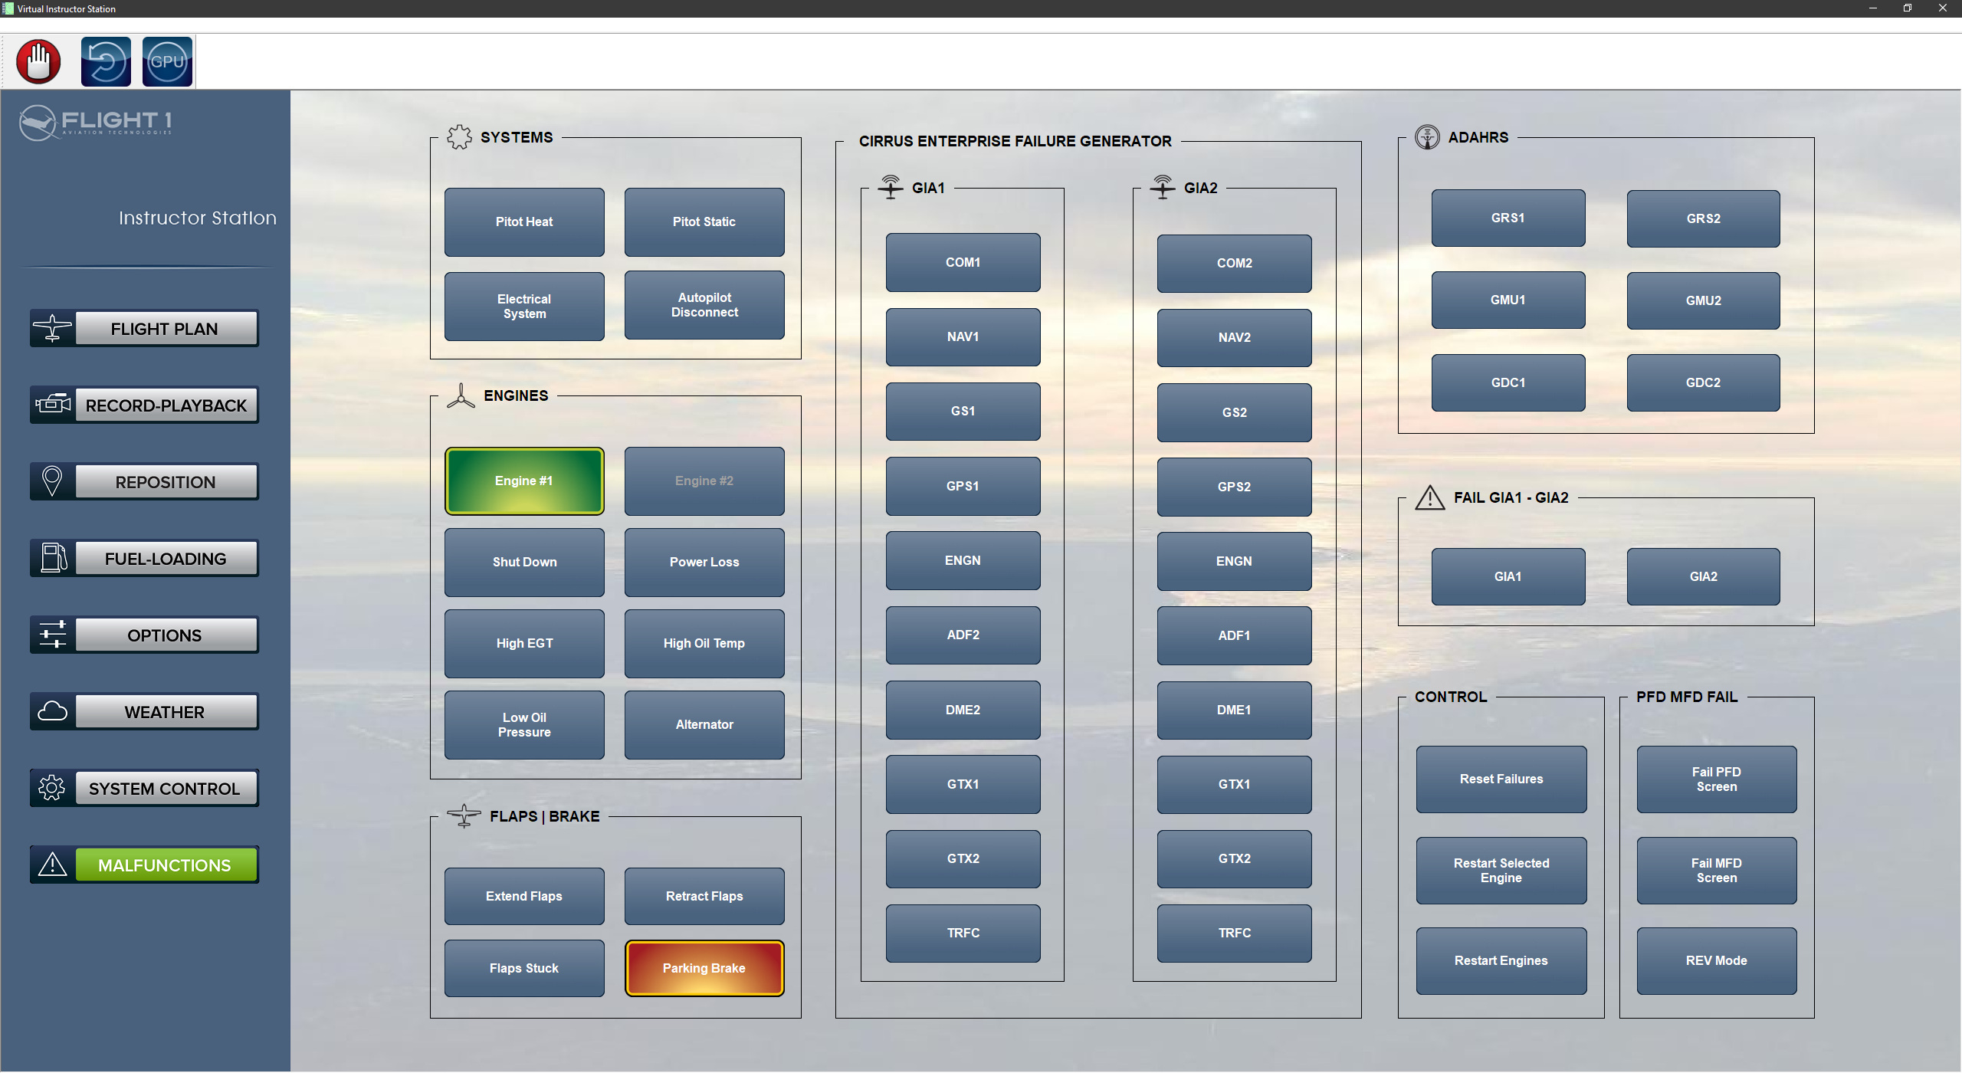This screenshot has width=1962, height=1073.
Task: Toggle the active Engine #1 selector
Action: pyautogui.click(x=524, y=481)
